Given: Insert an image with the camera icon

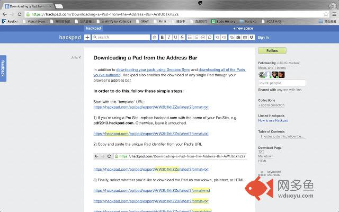Looking at the screenshot, I should tap(238, 38).
